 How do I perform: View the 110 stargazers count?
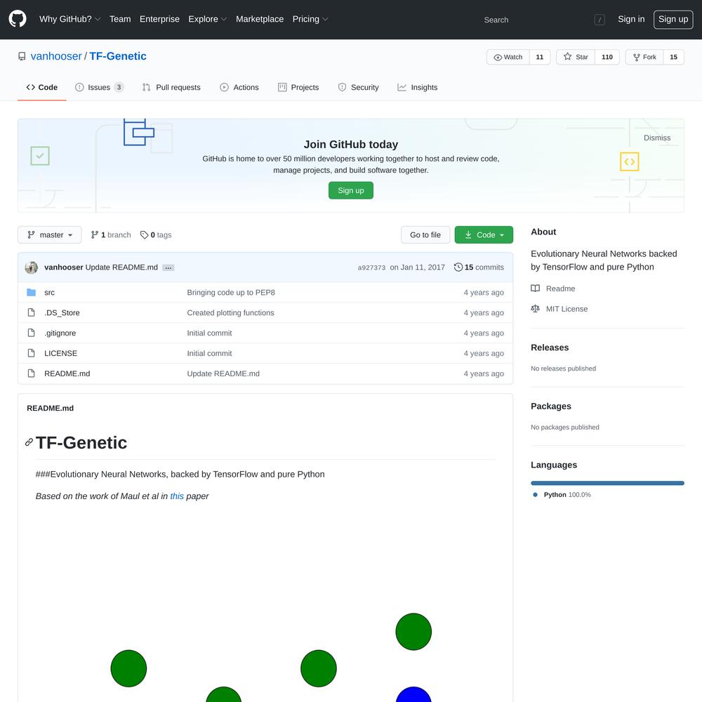click(607, 57)
